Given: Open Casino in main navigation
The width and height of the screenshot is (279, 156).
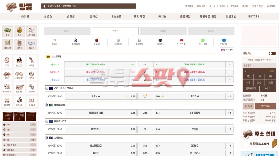Looking at the screenshot, I should (162, 17).
